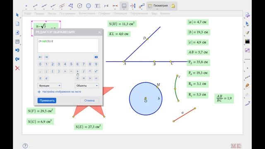
Task: Click in the expression input field
Action: 68,46
